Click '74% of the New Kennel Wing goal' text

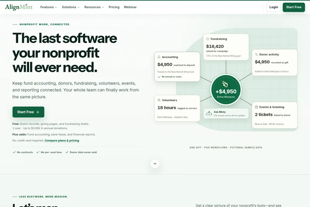click(223, 56)
